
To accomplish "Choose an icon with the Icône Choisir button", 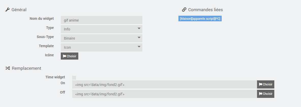I will 69,56.
